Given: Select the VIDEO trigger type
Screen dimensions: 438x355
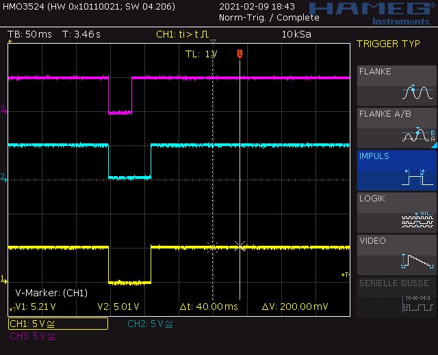Looking at the screenshot, I should click(397, 255).
